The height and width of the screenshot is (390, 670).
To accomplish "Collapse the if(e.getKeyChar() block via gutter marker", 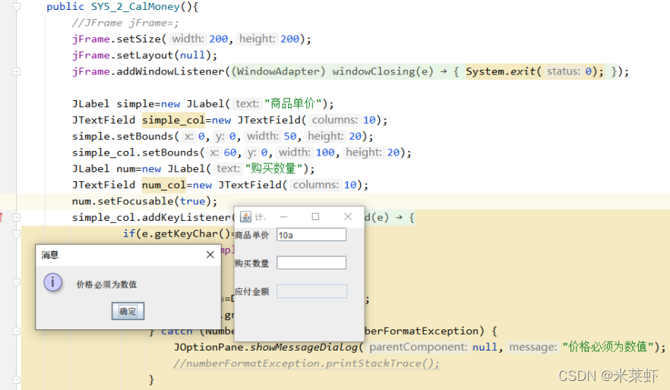I will tap(16, 234).
